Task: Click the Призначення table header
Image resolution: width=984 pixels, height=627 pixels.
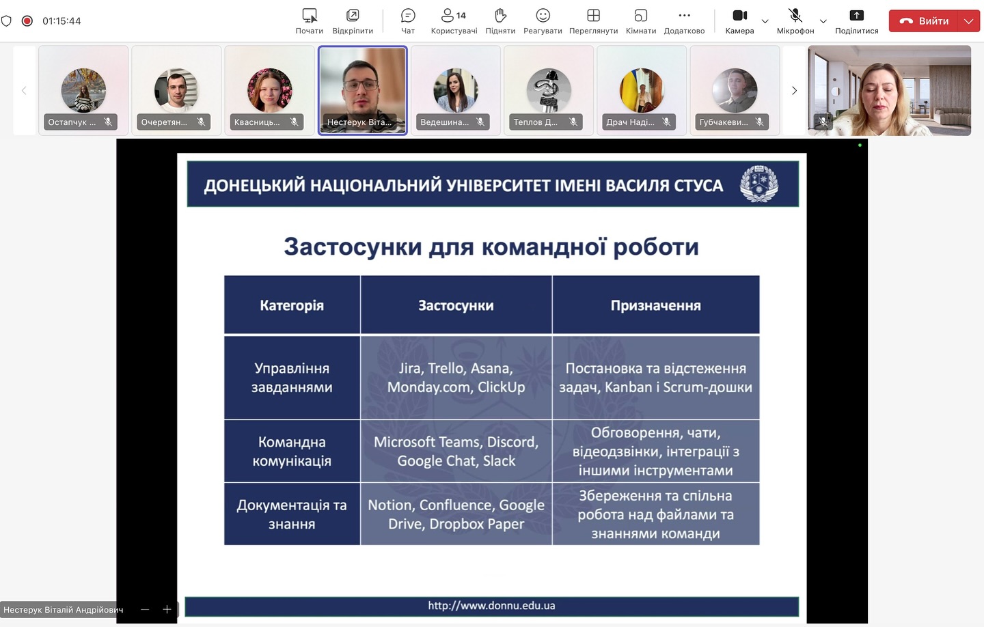Action: [656, 305]
